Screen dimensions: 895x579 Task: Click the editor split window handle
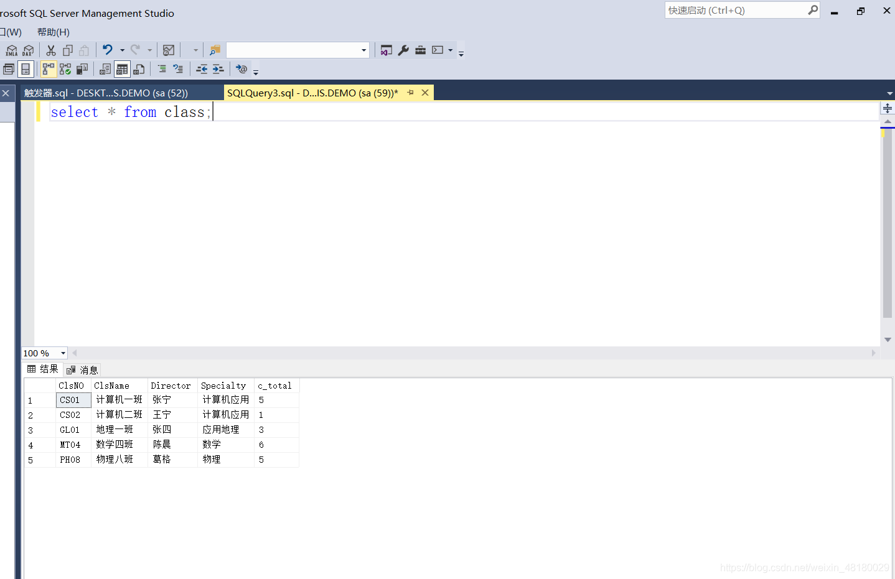(x=888, y=109)
